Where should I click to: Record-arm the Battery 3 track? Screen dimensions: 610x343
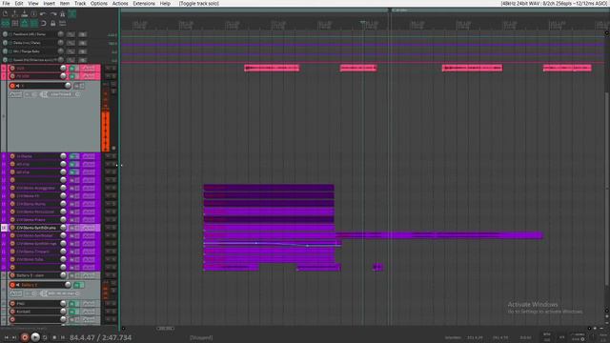tap(12, 285)
